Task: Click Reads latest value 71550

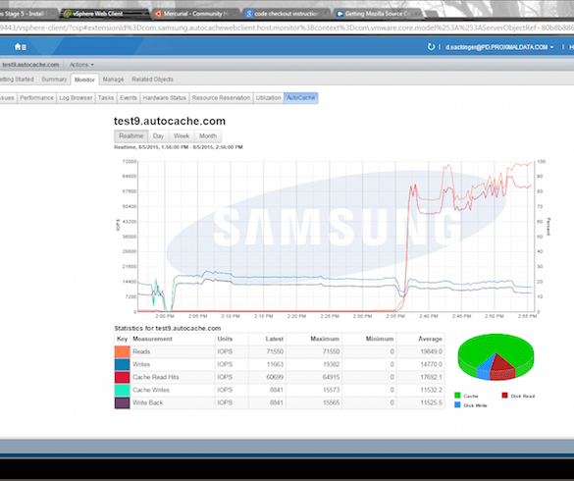Action: point(275,351)
